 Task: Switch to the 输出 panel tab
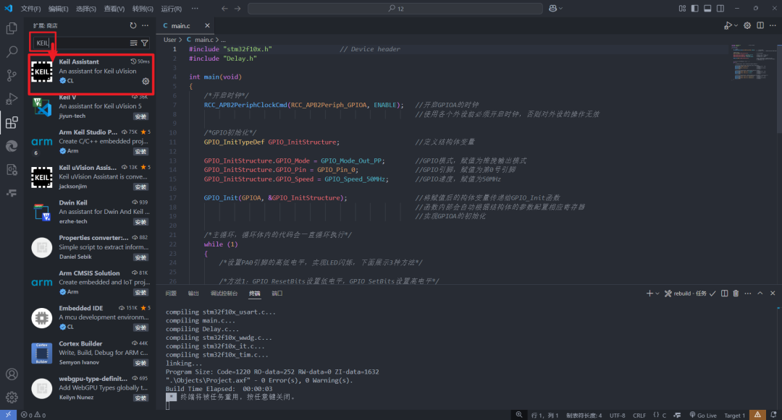click(193, 293)
